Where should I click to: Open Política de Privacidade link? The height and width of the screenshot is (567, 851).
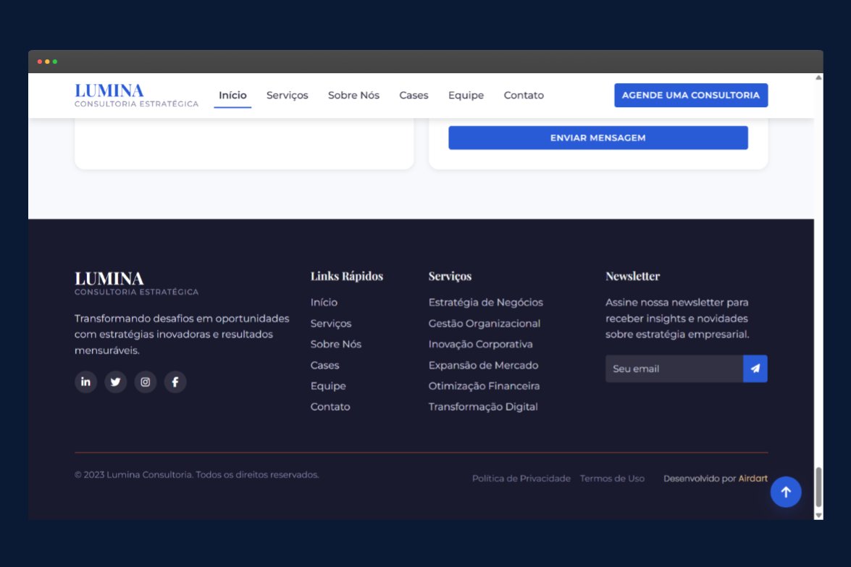point(521,478)
